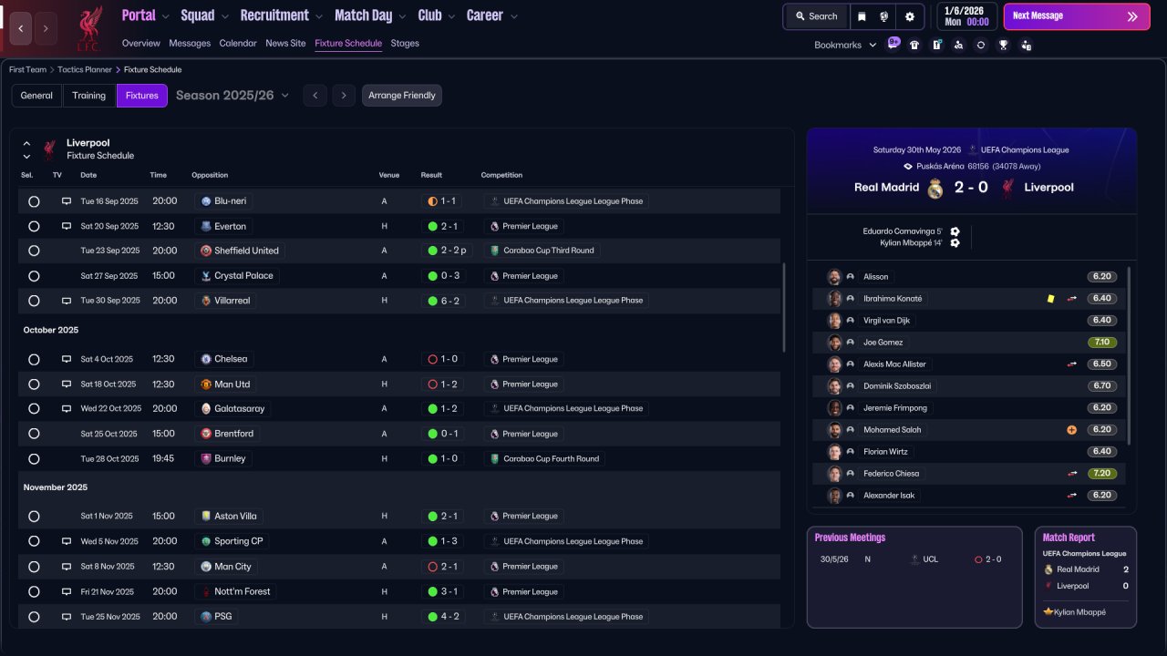Screen dimensions: 1167x656
Task: Open the bookmark icon beside Search
Action: click(x=862, y=16)
